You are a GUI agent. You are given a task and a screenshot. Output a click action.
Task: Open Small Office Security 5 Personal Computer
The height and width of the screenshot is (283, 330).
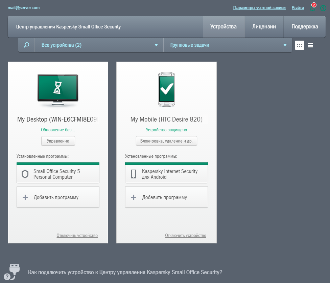pos(58,173)
